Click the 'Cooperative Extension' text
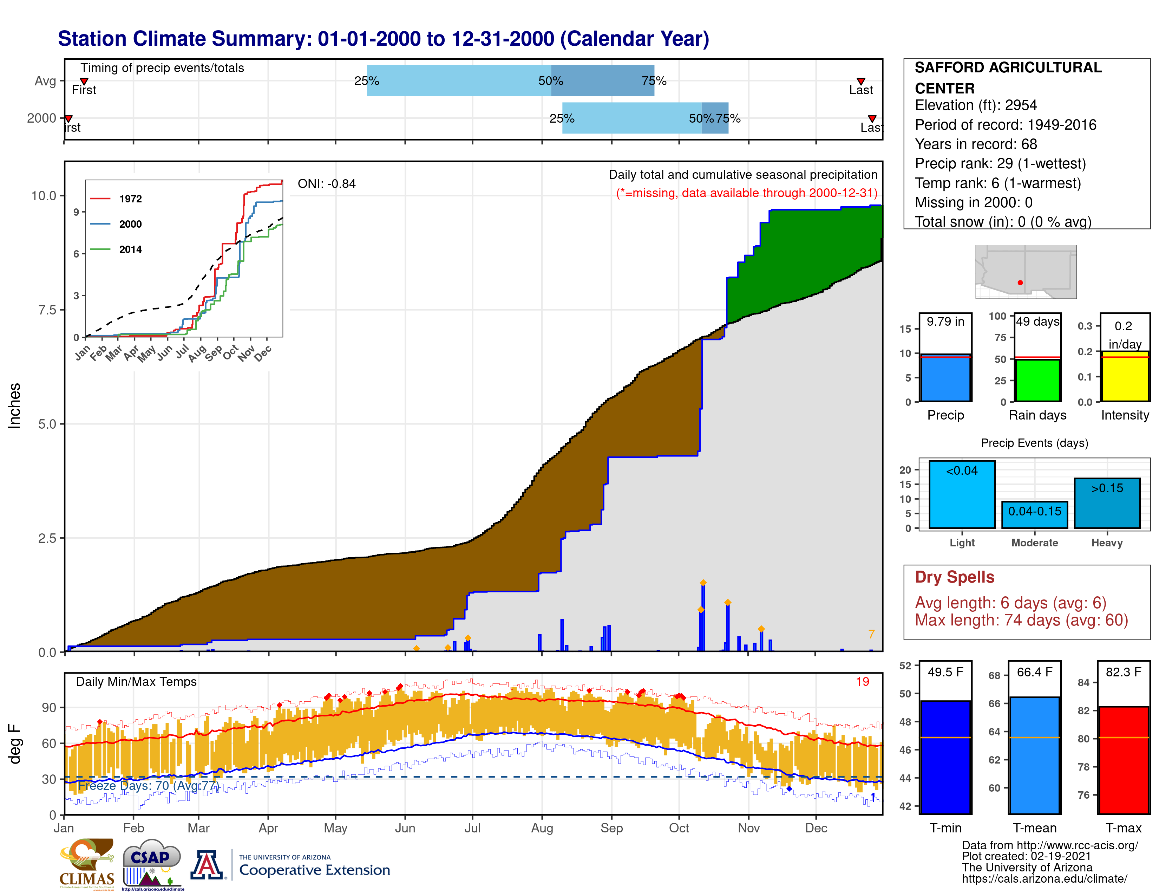 click(314, 870)
